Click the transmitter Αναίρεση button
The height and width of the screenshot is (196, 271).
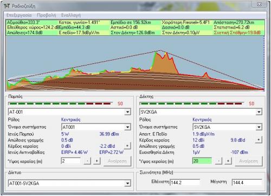point(117,161)
